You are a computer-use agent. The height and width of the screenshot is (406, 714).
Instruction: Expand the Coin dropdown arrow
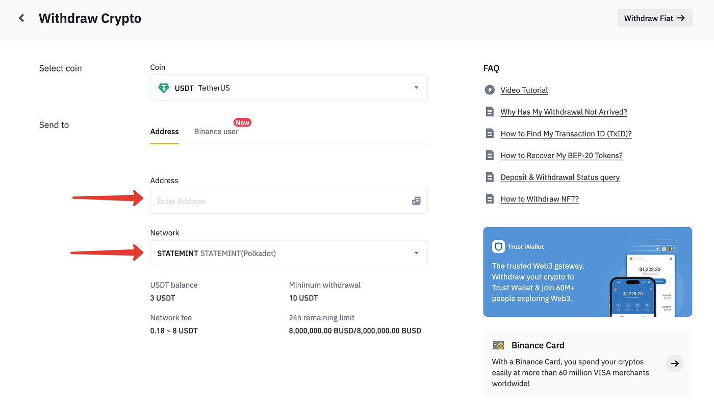point(416,88)
